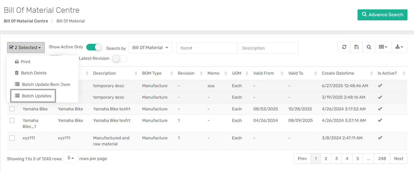The width and height of the screenshot is (414, 172).
Task: Open the column grid visibility icon
Action: click(x=383, y=47)
